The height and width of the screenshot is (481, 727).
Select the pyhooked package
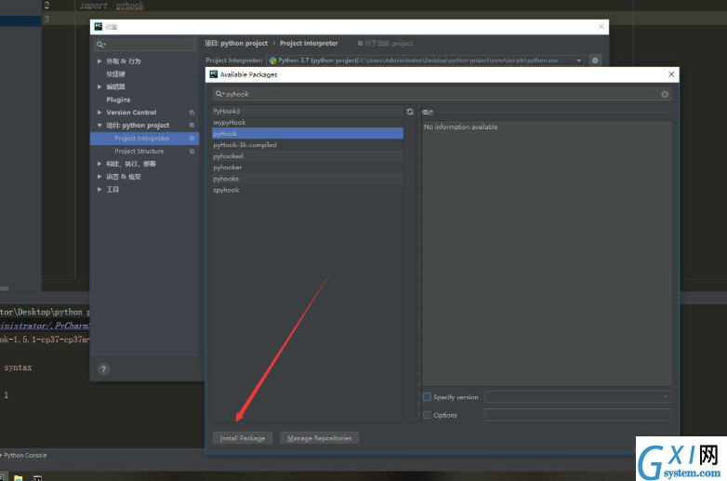click(308, 156)
